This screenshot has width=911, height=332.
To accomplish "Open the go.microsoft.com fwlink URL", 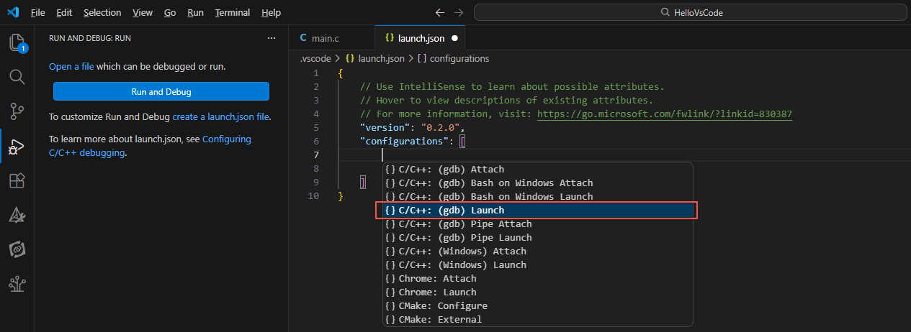I will coord(665,114).
